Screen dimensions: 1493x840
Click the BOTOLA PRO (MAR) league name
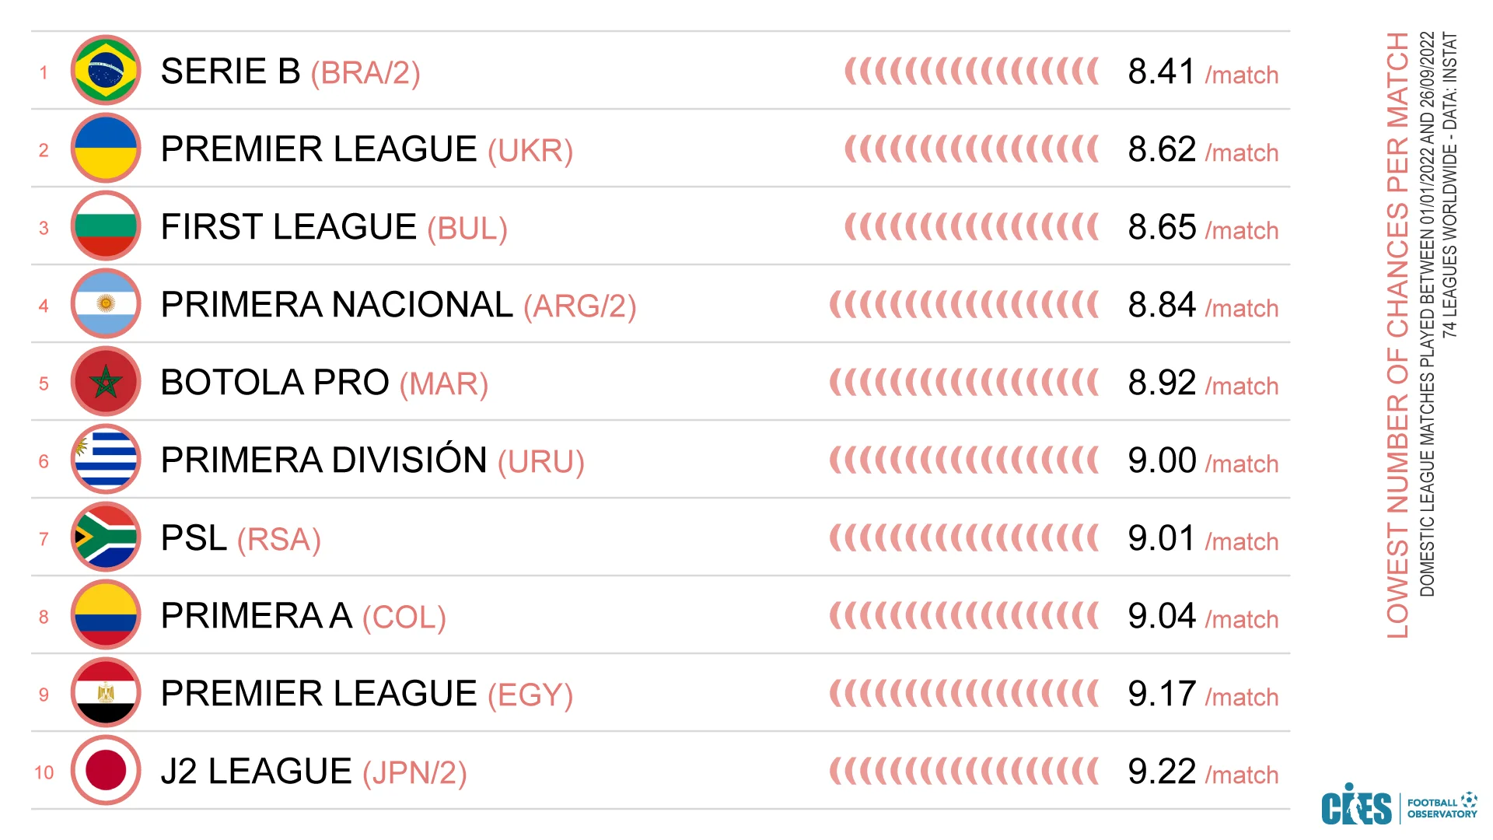point(324,383)
